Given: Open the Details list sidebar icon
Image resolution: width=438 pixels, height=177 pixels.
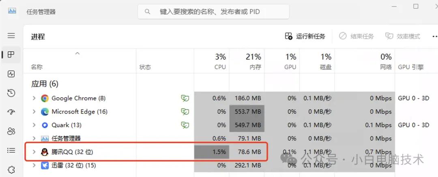Looking at the screenshot, I should [x=11, y=150].
